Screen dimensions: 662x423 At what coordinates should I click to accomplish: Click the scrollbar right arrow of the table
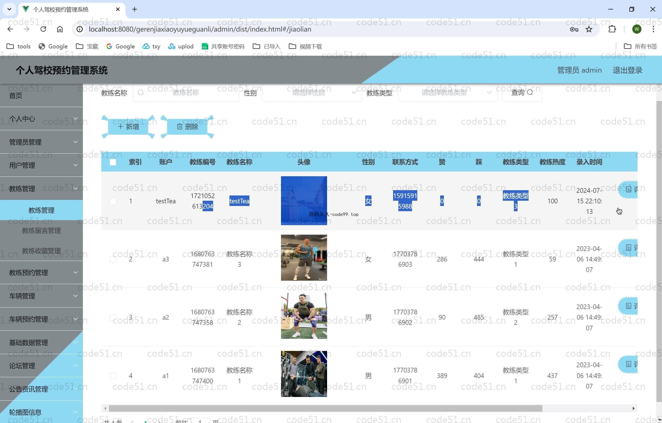[633, 409]
